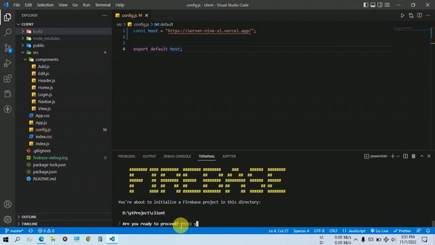Screen dimensions: 435x245
Task: Add a new terminal with plus icon
Action: click(393, 157)
